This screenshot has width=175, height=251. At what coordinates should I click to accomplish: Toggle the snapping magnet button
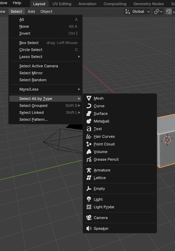coord(169,11)
